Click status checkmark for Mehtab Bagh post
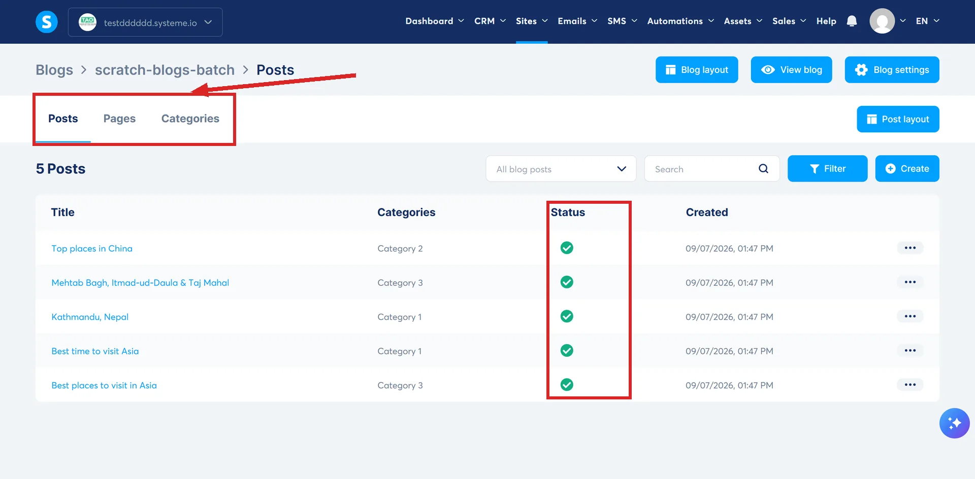Screen dimensions: 975x479 [x=567, y=282]
